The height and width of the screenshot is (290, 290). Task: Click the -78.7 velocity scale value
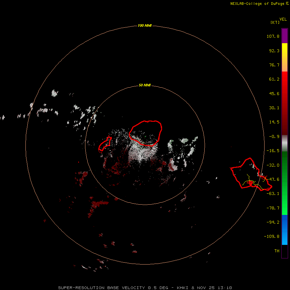(273, 208)
